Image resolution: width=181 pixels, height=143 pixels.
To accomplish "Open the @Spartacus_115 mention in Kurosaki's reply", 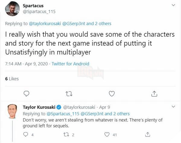I will [63, 114].
